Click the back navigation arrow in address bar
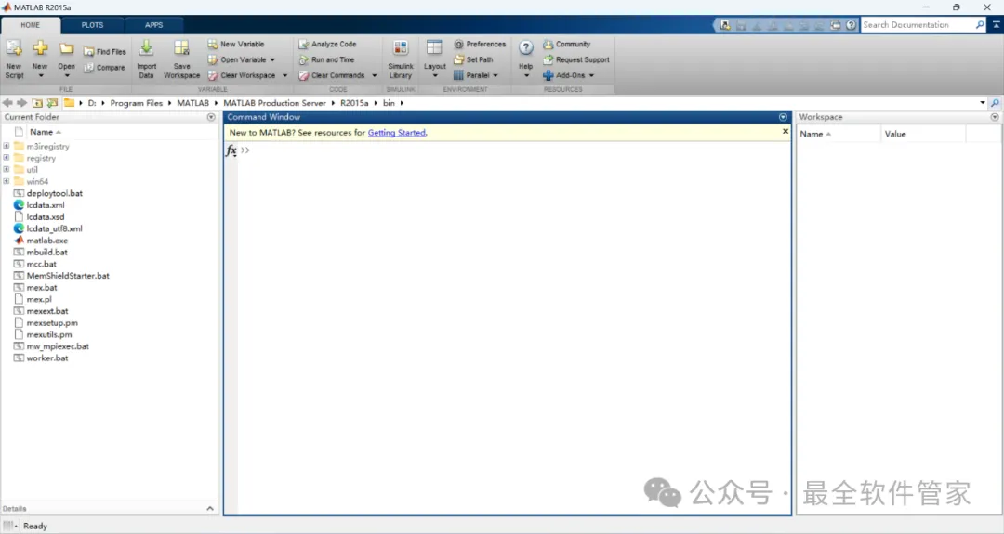The image size is (1004, 534). (7, 103)
